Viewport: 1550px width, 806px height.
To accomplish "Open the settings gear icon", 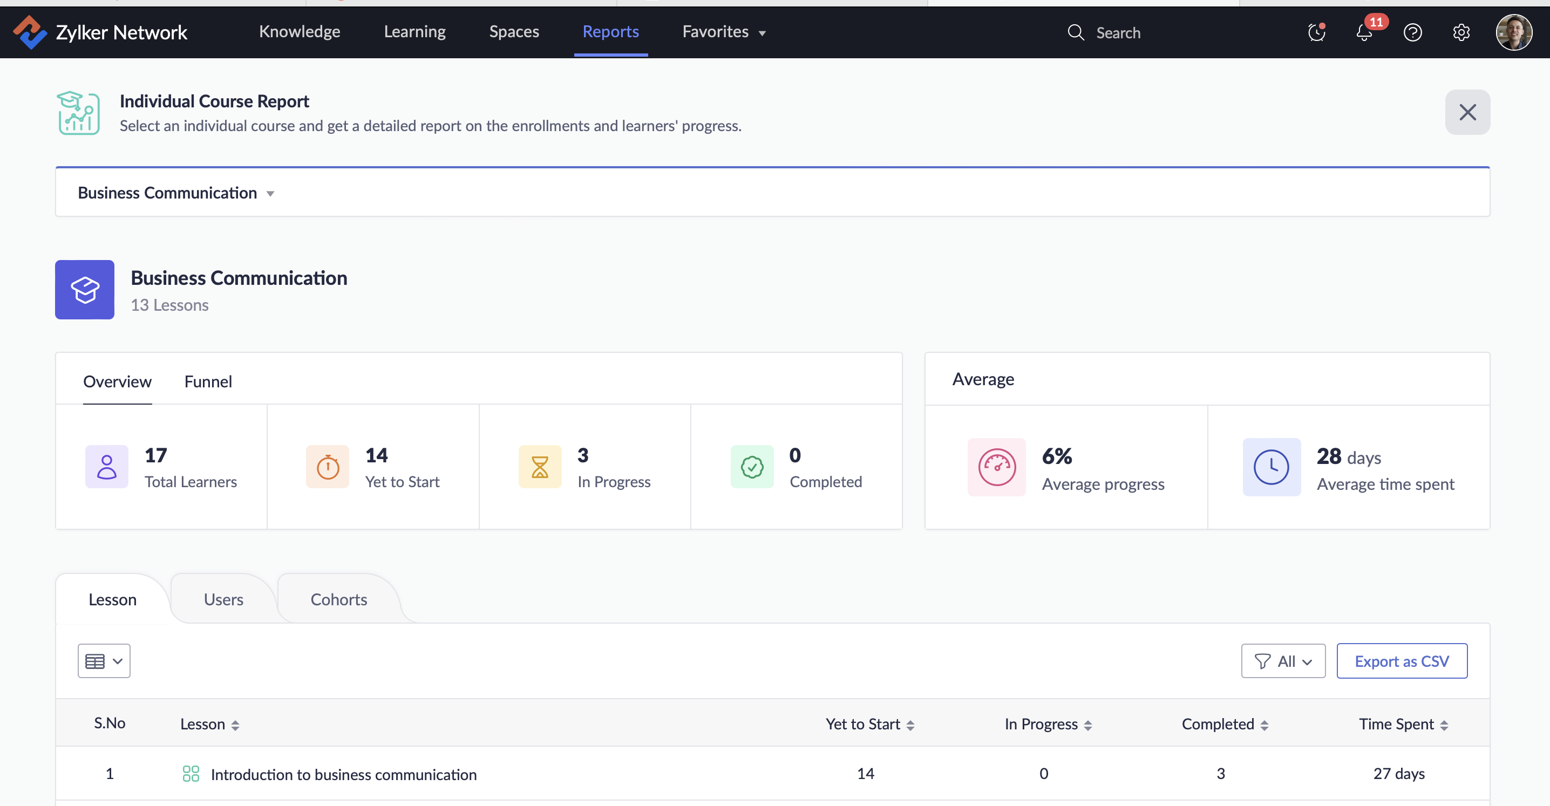I will coord(1461,32).
